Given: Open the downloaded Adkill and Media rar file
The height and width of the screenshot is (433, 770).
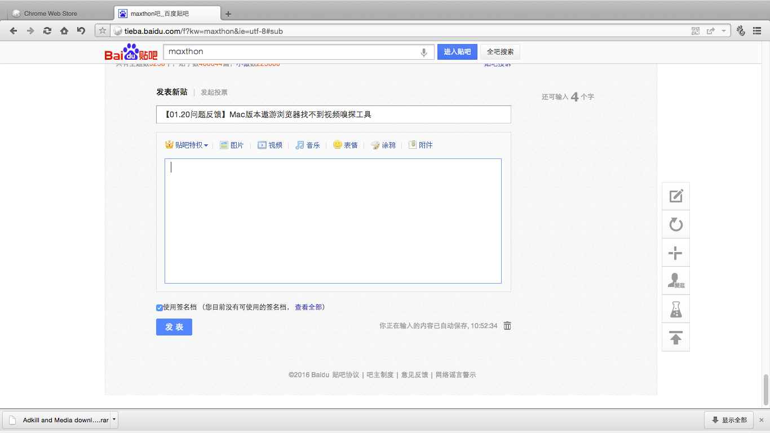Looking at the screenshot, I should pyautogui.click(x=56, y=420).
